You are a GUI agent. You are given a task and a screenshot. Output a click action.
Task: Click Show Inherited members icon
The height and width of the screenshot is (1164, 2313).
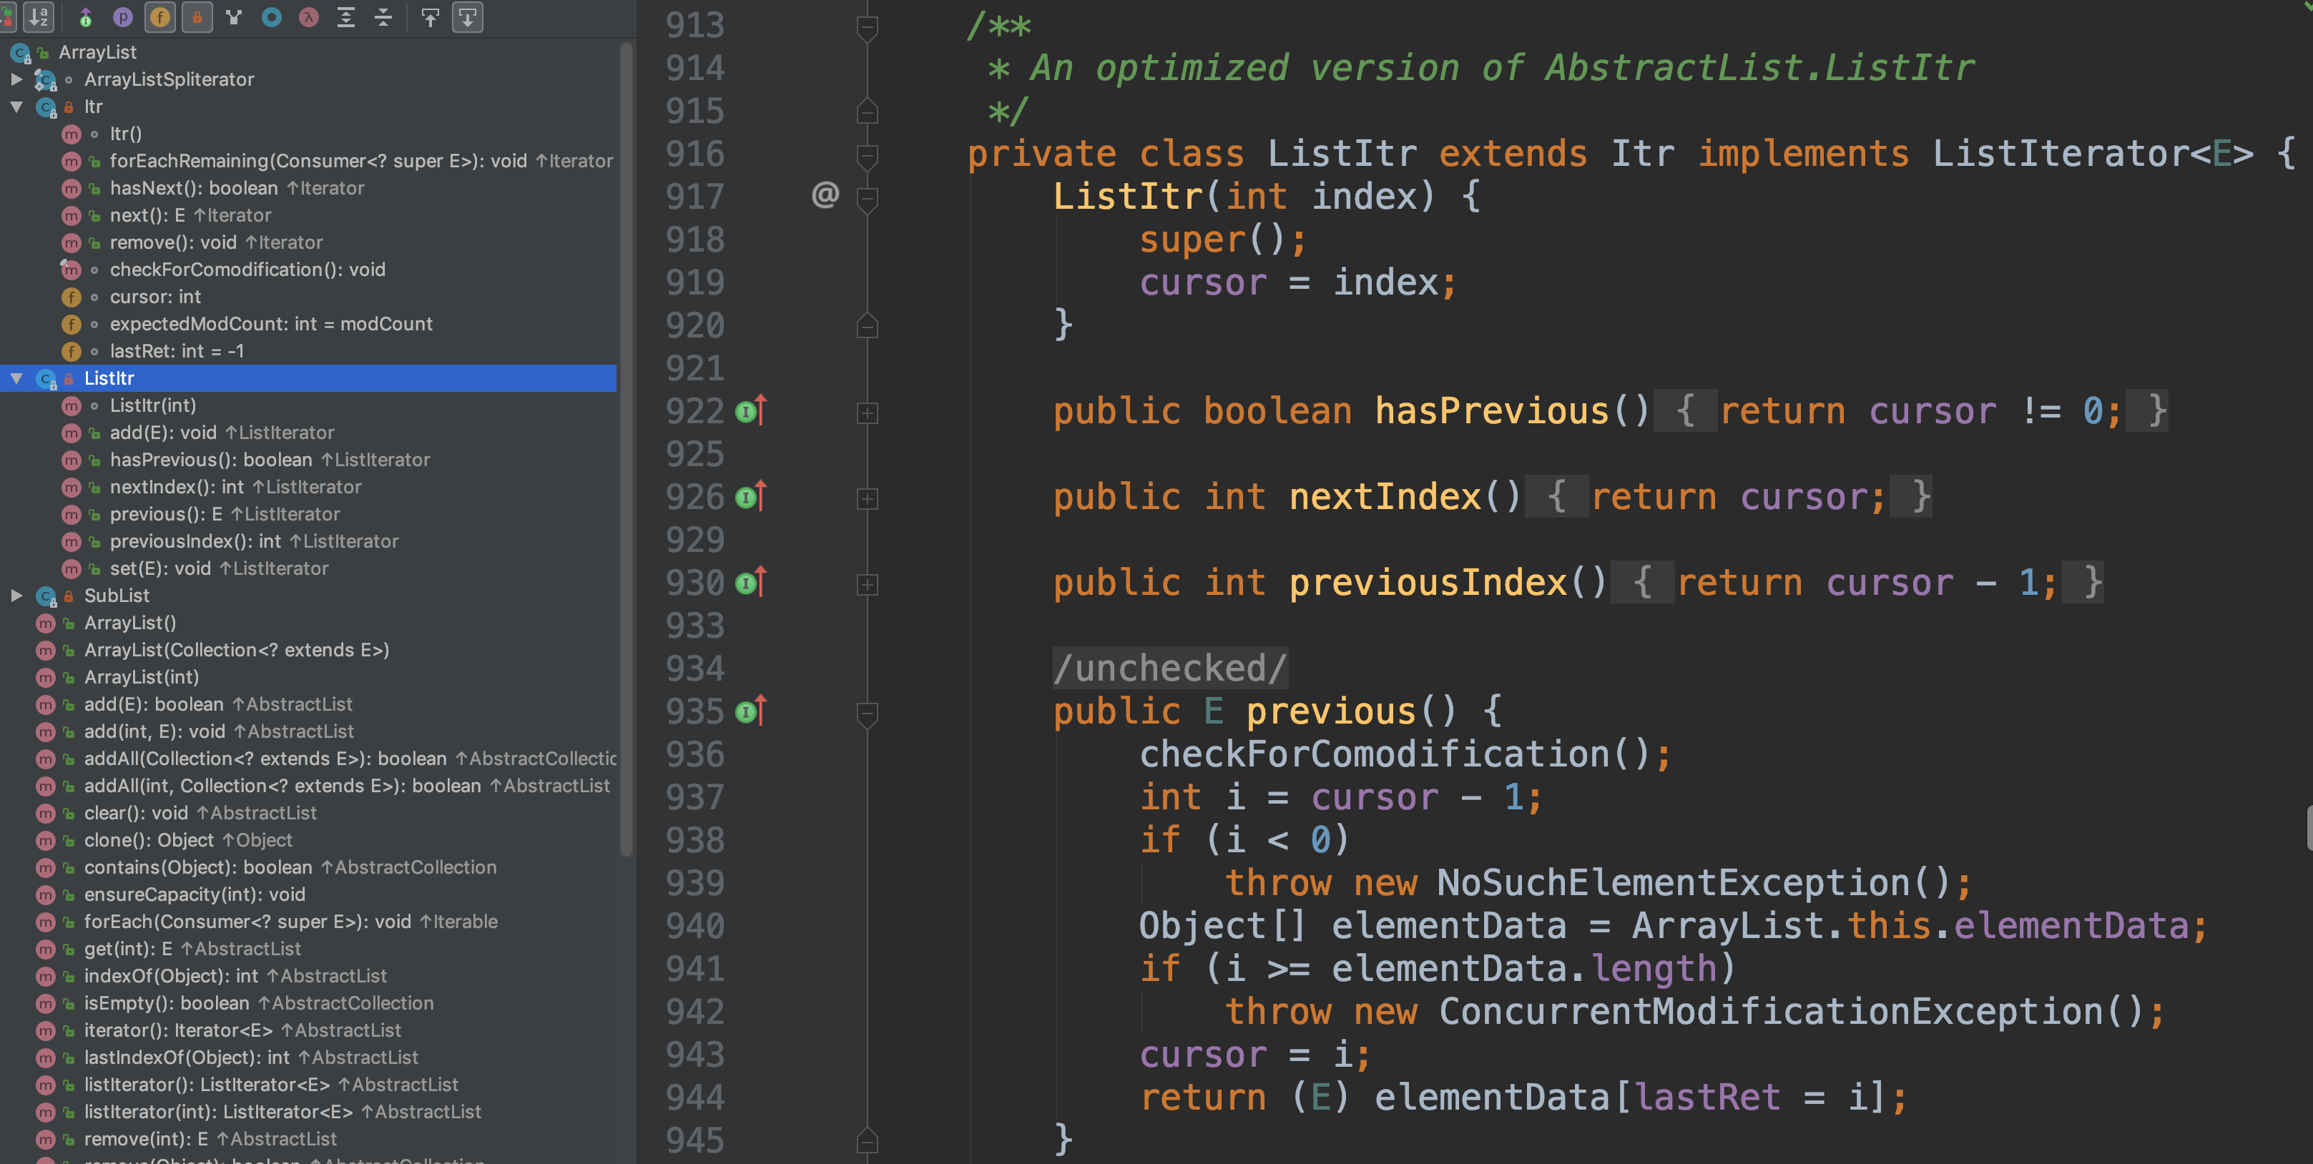pos(85,17)
